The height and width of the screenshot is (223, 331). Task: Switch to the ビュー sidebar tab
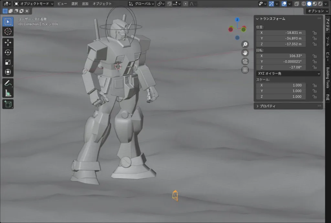click(328, 57)
